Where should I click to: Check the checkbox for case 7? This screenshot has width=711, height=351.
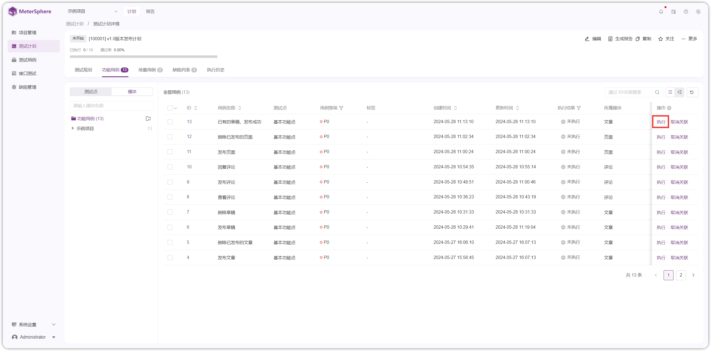(x=170, y=212)
